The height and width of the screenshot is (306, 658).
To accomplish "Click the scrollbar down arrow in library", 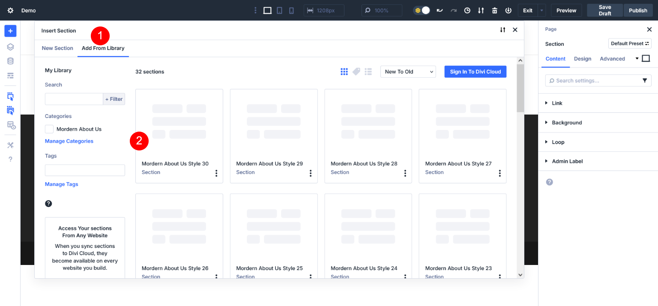I will click(x=520, y=275).
